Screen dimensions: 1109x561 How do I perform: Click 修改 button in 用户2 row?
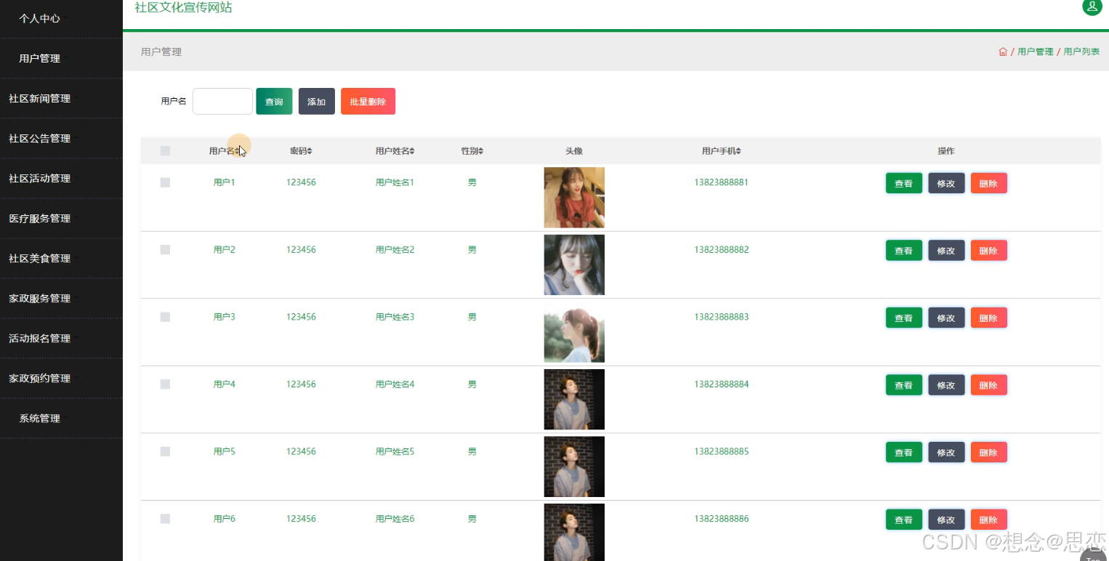[946, 251]
